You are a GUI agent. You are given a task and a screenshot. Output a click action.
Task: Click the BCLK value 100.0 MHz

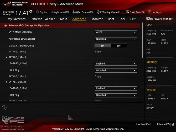pyautogui.click(x=151, y=43)
